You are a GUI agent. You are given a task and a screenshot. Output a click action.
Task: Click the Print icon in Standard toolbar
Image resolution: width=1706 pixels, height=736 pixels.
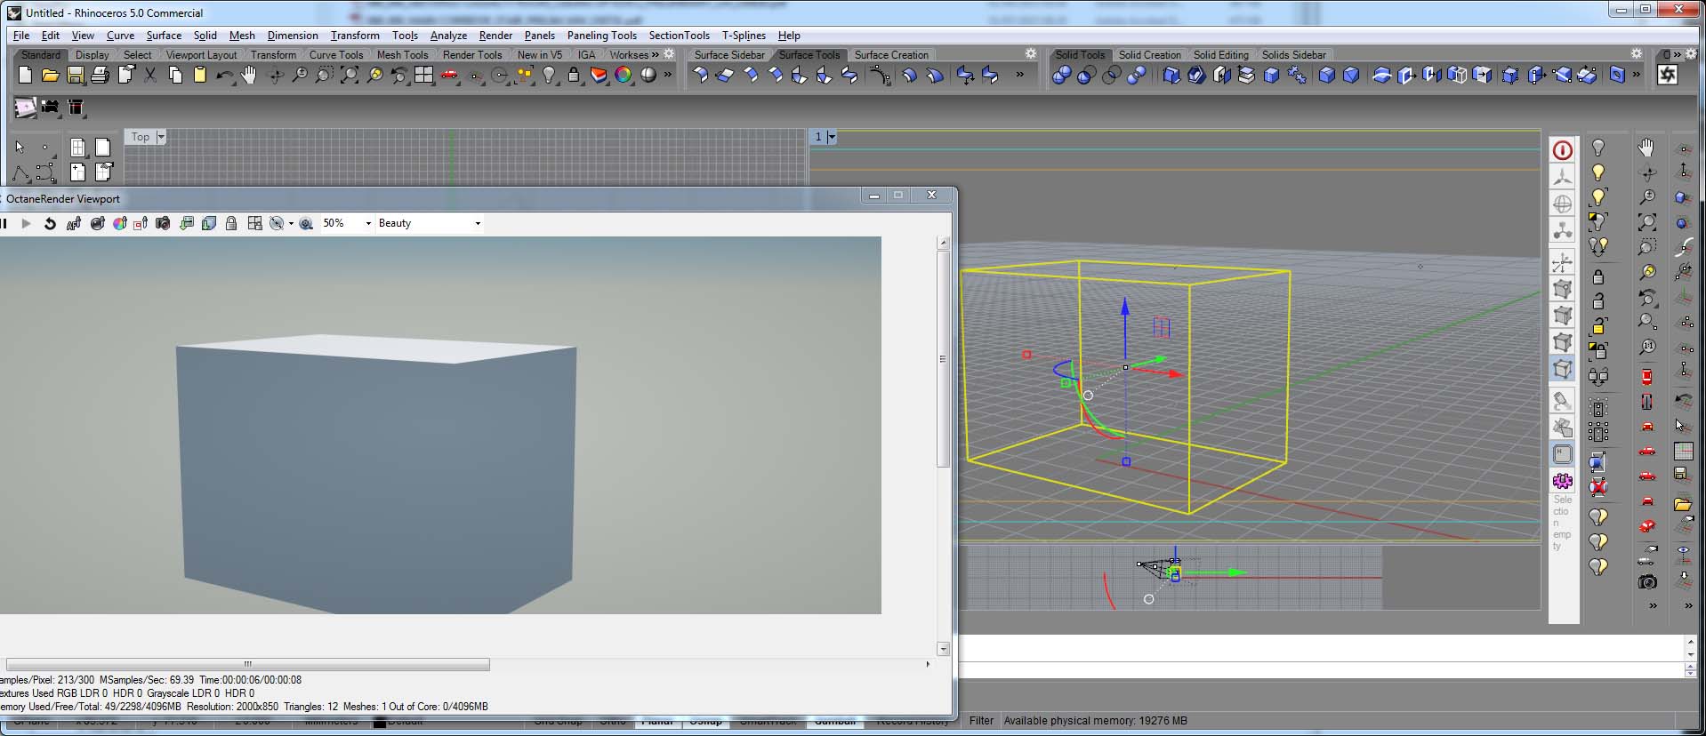[100, 76]
